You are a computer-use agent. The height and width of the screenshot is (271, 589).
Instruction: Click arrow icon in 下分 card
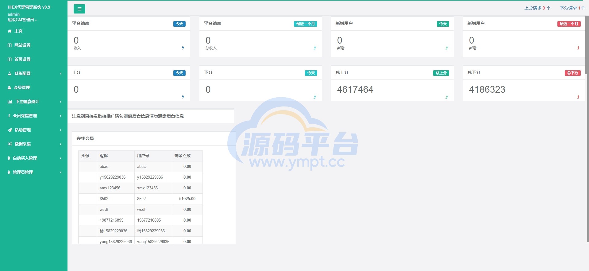315,97
